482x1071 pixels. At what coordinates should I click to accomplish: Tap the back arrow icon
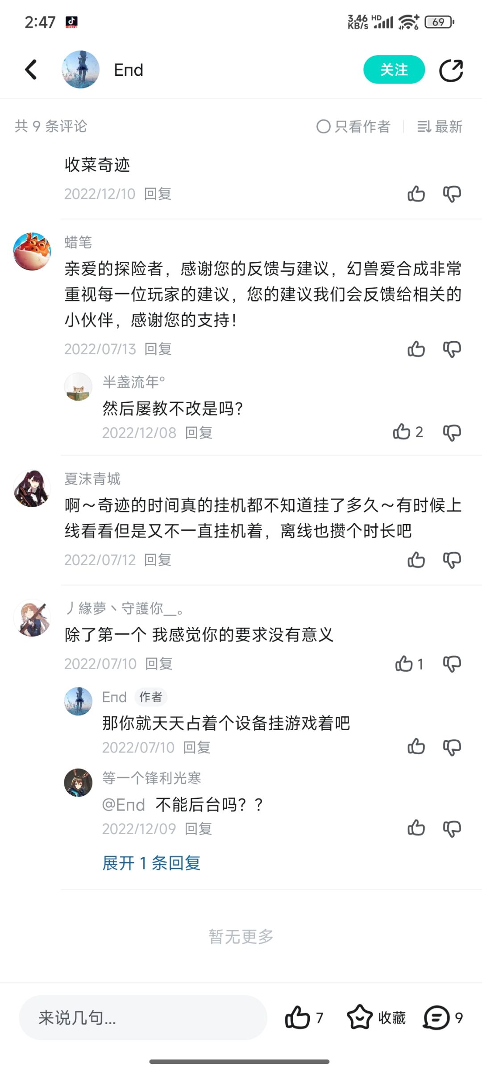coord(31,70)
